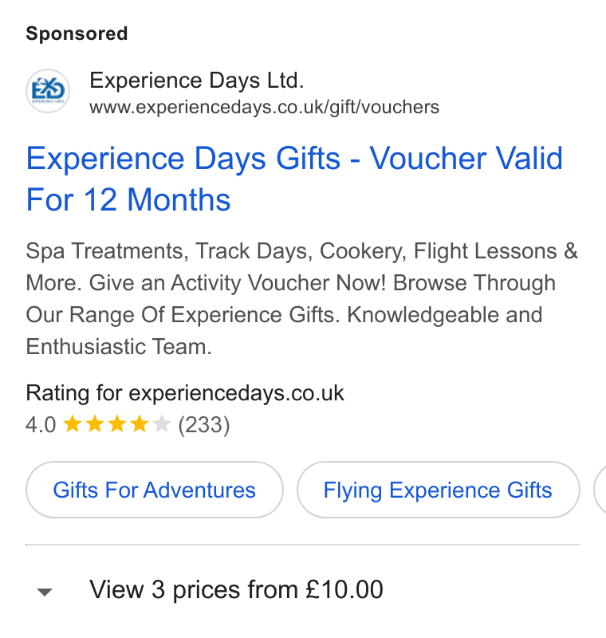
Task: Expand the prices list using the triangle arrow
Action: pyautogui.click(x=45, y=592)
